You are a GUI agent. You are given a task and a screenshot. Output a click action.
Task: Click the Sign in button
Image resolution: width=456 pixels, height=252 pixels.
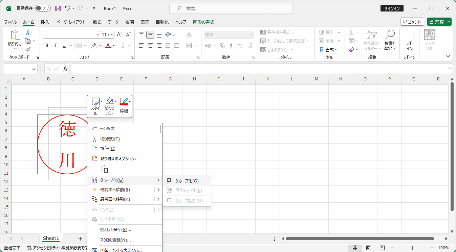pyautogui.click(x=392, y=8)
